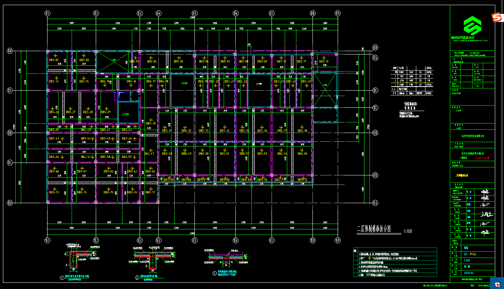Select slab label DBS-32

point(186,130)
